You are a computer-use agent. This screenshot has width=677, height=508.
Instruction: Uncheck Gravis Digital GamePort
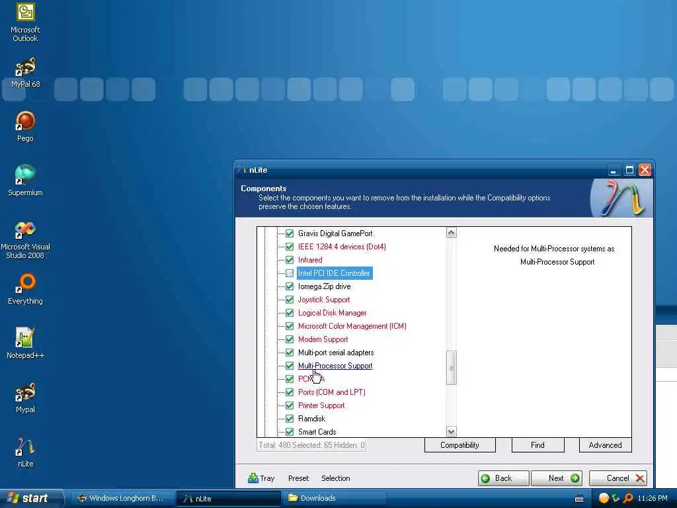(290, 233)
